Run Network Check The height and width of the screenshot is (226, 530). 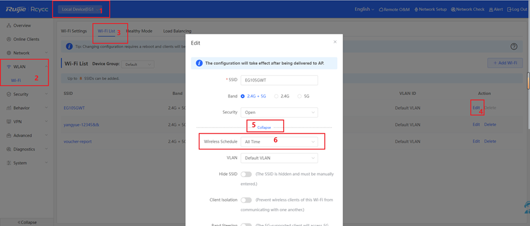[x=467, y=9]
